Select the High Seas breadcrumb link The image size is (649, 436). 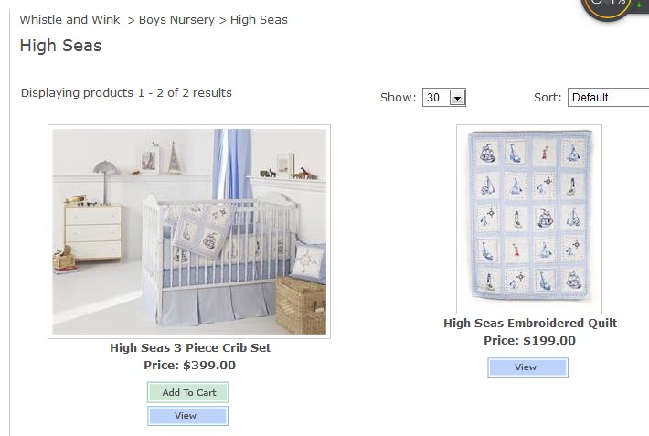tap(259, 19)
